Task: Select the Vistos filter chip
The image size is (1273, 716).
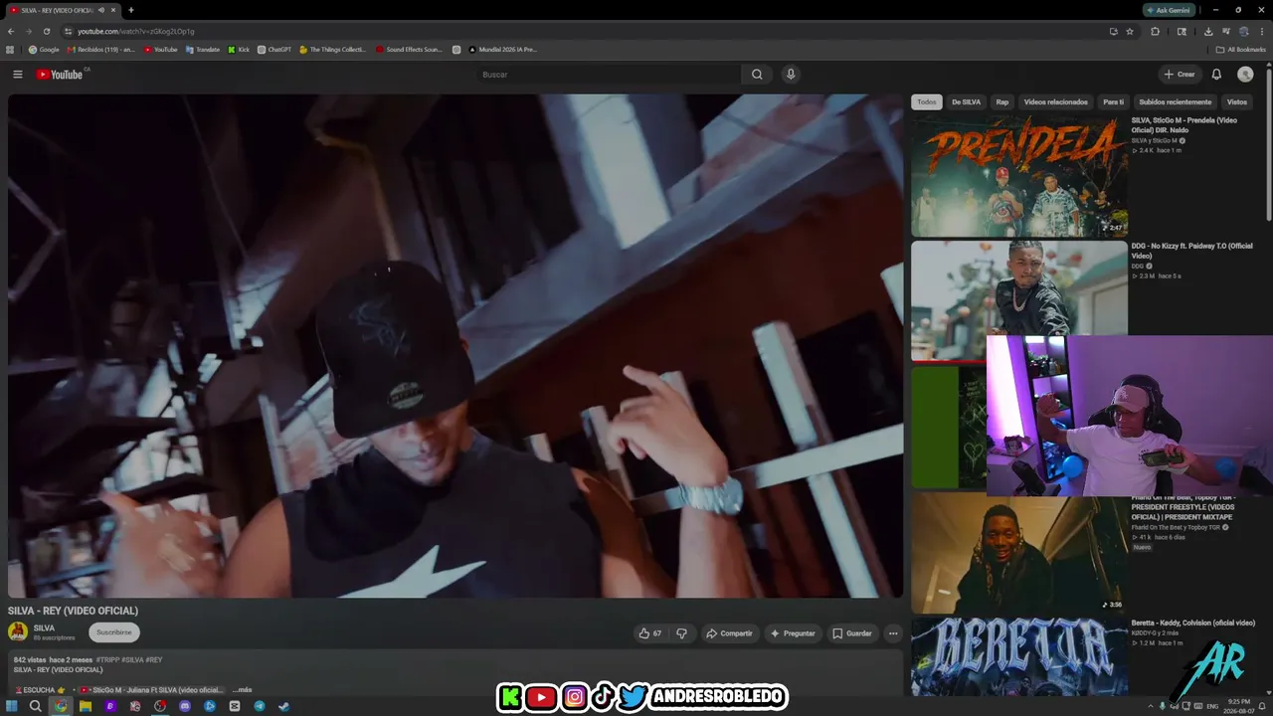Action: click(1237, 101)
